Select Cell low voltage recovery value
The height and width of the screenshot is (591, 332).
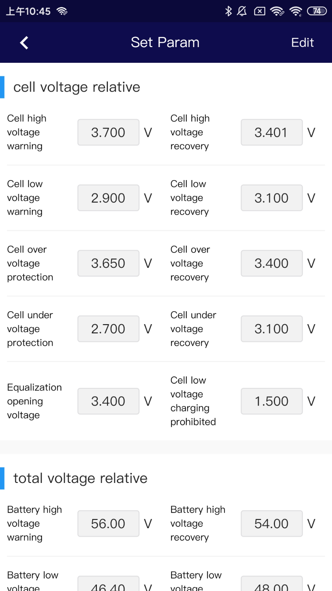pyautogui.click(x=272, y=198)
